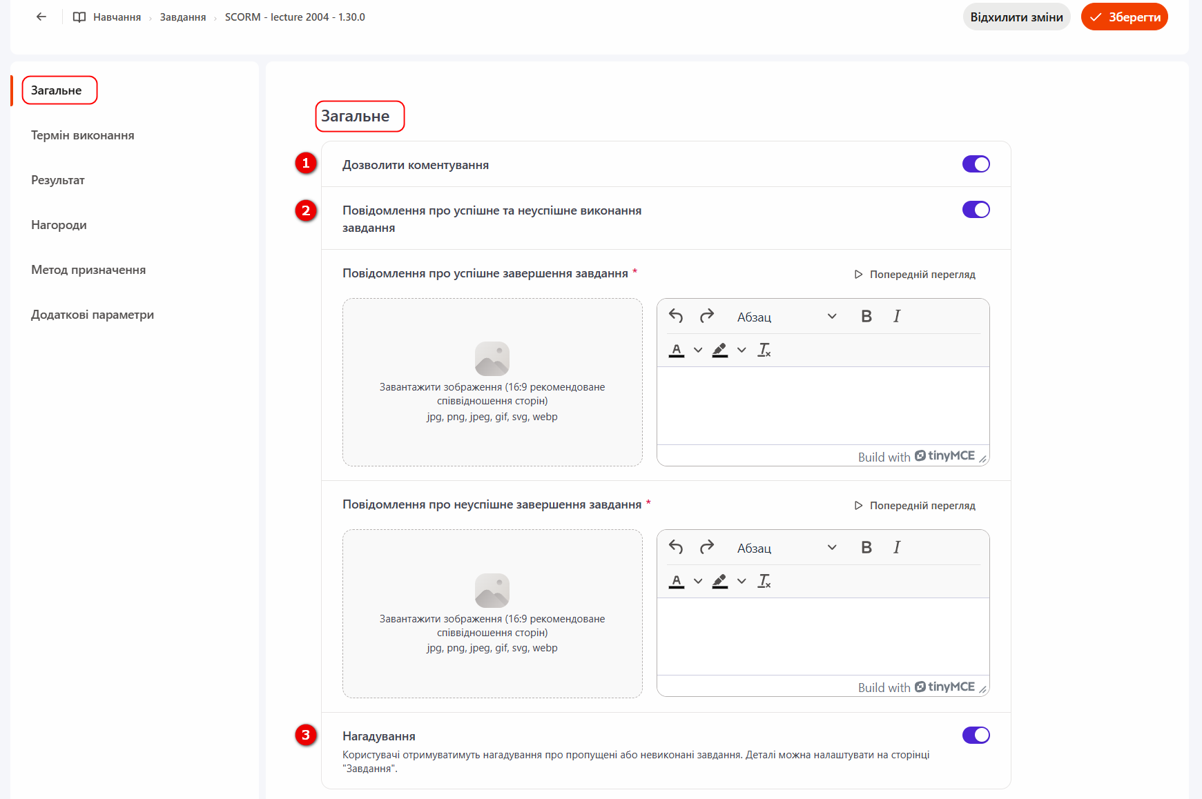Apply highlight color in the unsuccessful message editor
Image resolution: width=1202 pixels, height=799 pixels.
pyautogui.click(x=720, y=581)
